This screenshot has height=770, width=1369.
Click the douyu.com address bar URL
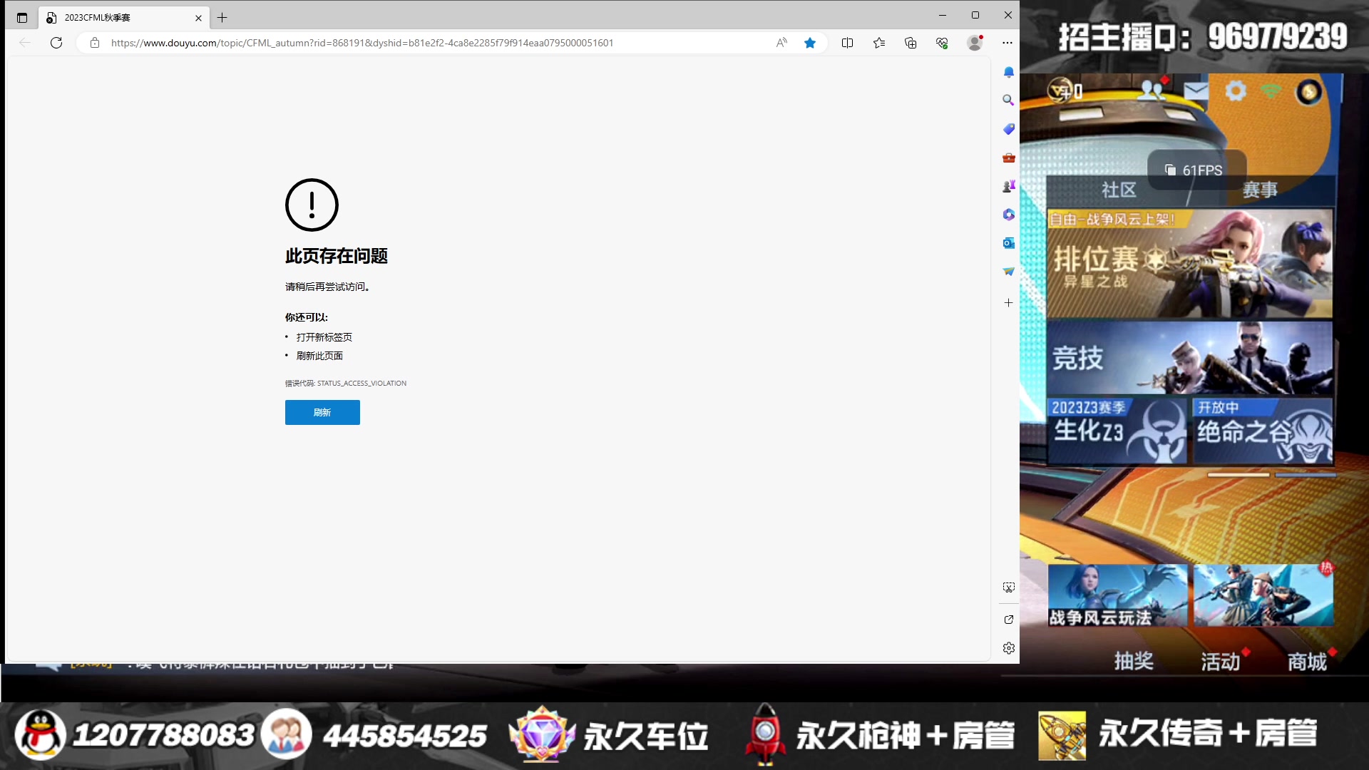pos(362,43)
